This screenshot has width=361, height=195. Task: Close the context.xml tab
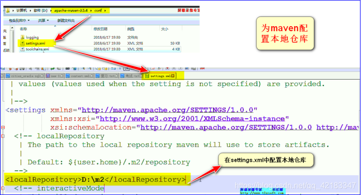click(91, 76)
